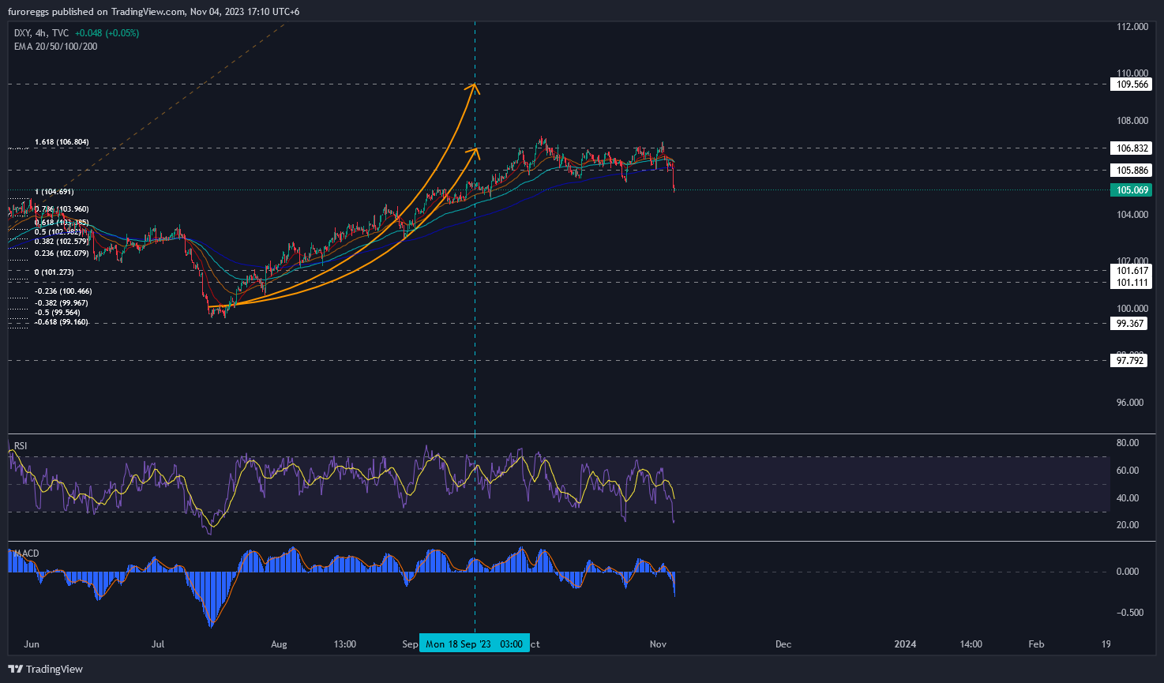Image resolution: width=1164 pixels, height=683 pixels.
Task: Select the MACD pane label
Action: (x=26, y=554)
